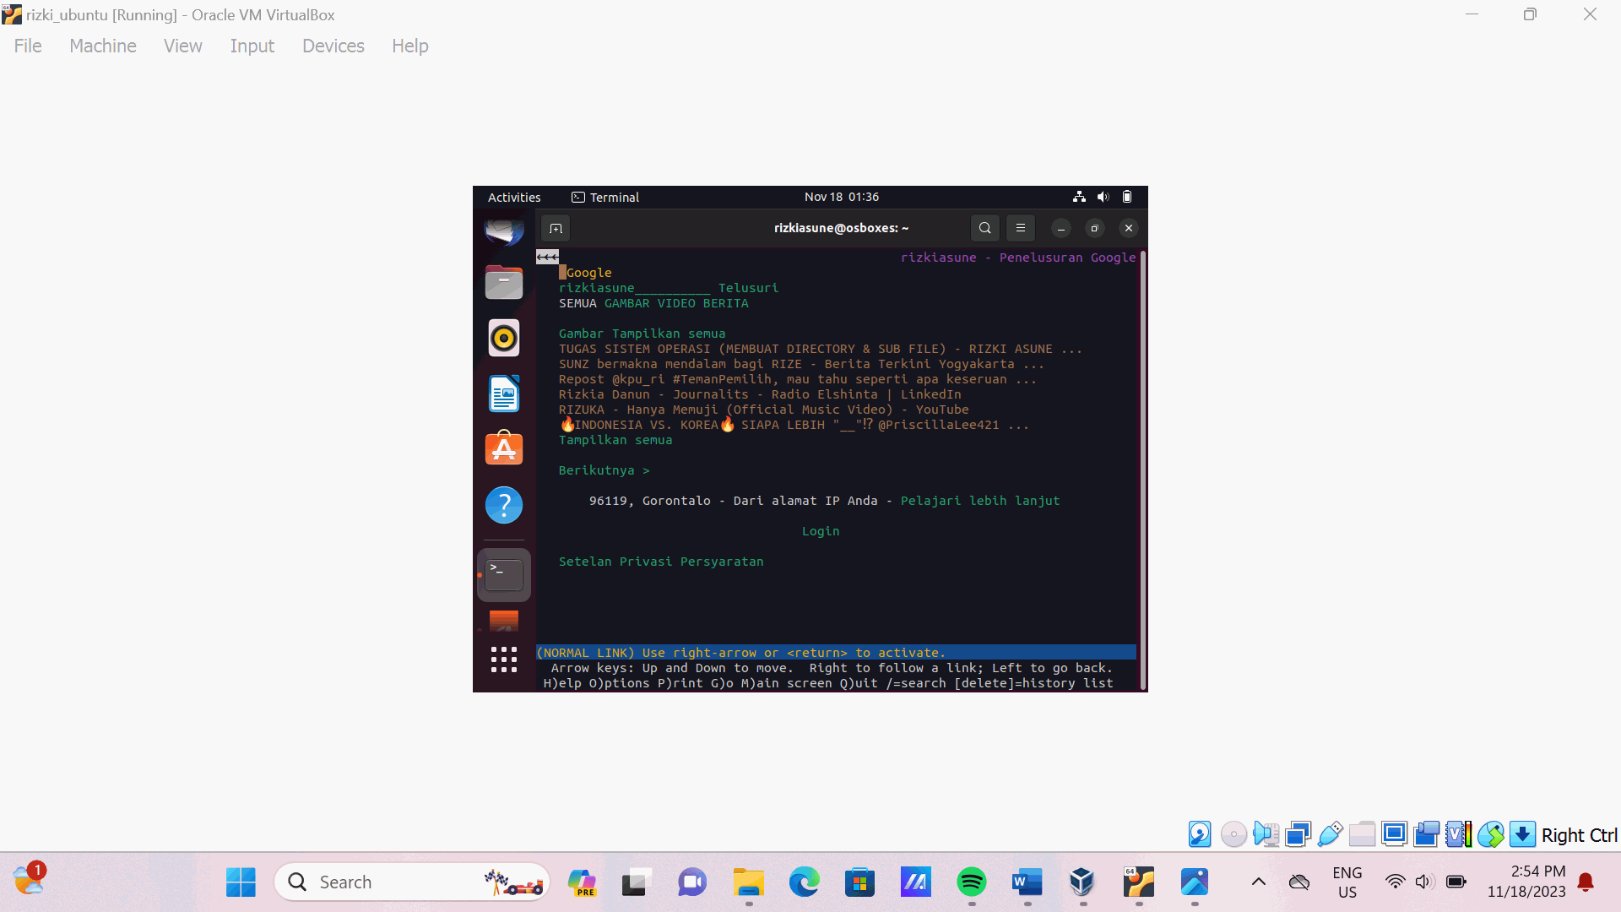
Task: Show hidden icons tray chevron
Action: [1258, 882]
